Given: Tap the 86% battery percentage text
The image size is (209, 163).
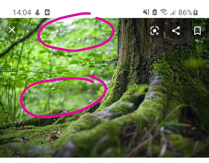Looking at the screenshot, I should click(x=185, y=12).
